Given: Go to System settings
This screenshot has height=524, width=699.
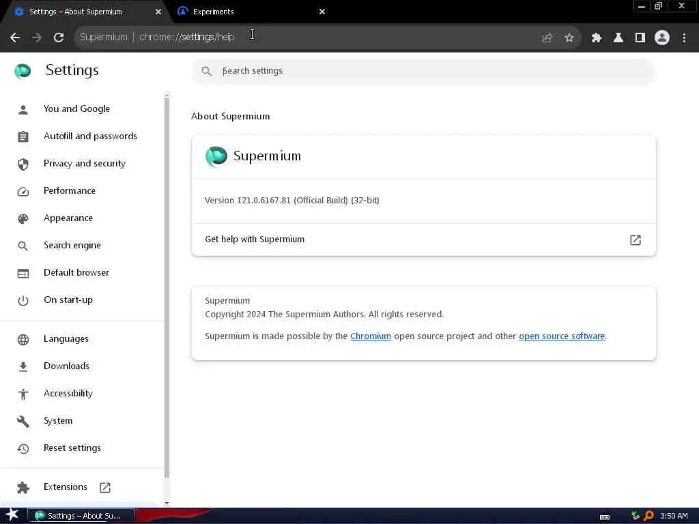Looking at the screenshot, I should [58, 420].
